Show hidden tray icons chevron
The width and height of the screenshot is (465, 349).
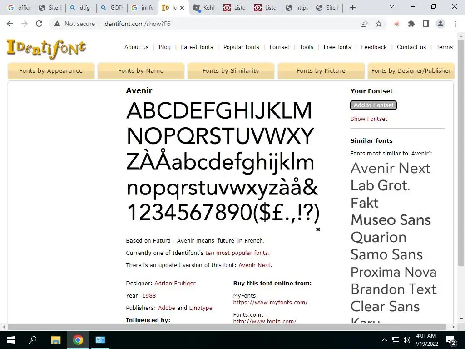tap(384, 340)
